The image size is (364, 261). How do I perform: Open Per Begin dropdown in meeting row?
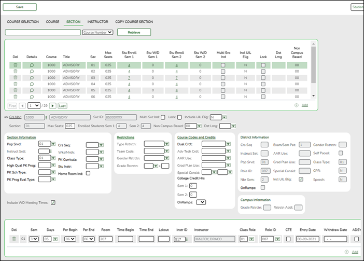(70, 239)
